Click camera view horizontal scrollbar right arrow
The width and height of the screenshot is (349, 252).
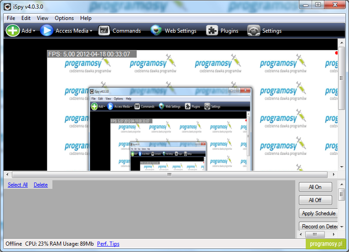[334, 174]
